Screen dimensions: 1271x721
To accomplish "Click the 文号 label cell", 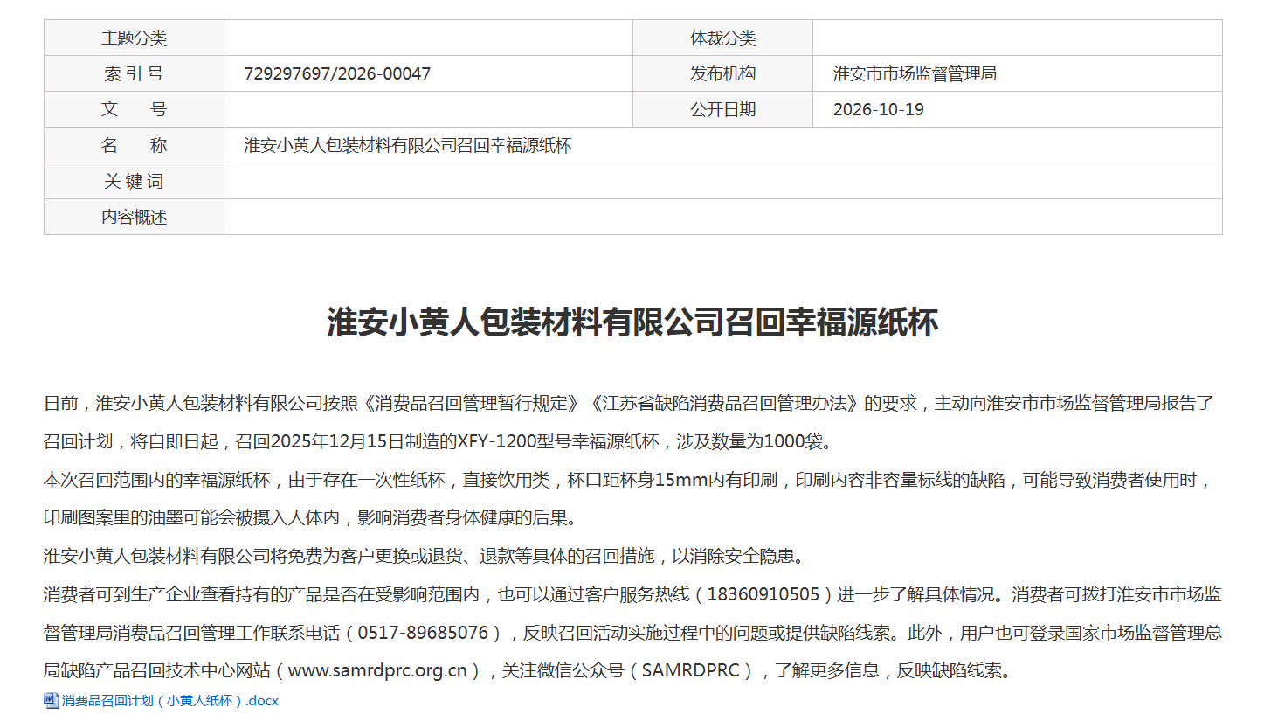I will (x=134, y=109).
